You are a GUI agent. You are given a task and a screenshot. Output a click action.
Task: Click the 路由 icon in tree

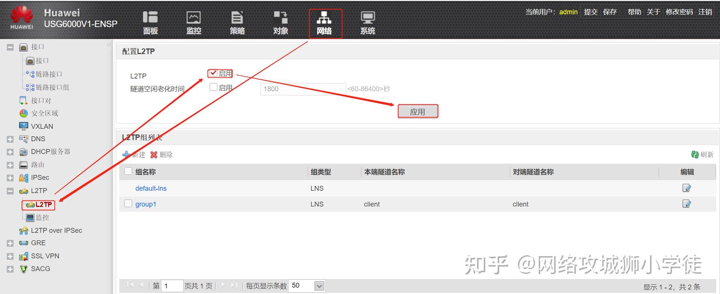23,165
